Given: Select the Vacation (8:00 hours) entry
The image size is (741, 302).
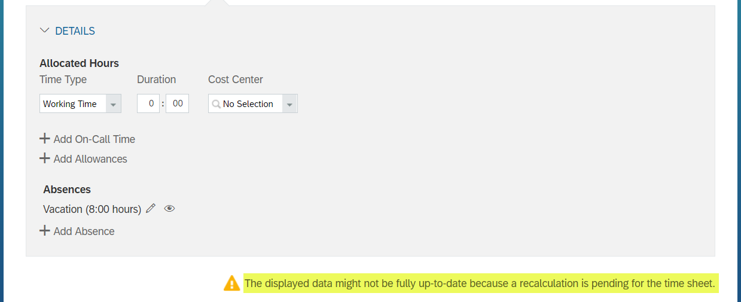Looking at the screenshot, I should (x=92, y=209).
